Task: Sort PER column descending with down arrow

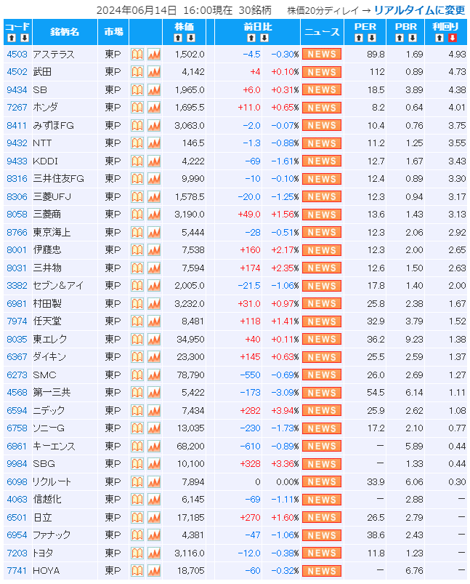Action: (x=372, y=38)
